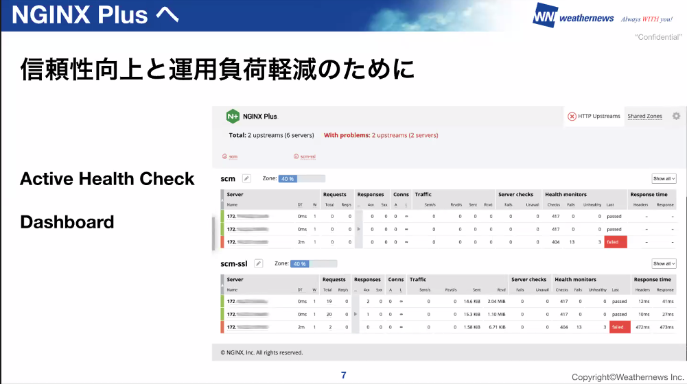
Task: Click the 15.3 KiB sent value
Action: tap(472, 314)
